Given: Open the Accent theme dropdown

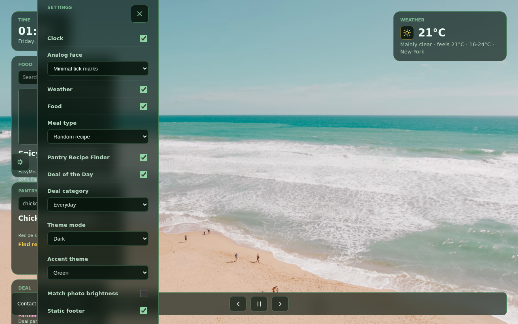Looking at the screenshot, I should pos(98,273).
